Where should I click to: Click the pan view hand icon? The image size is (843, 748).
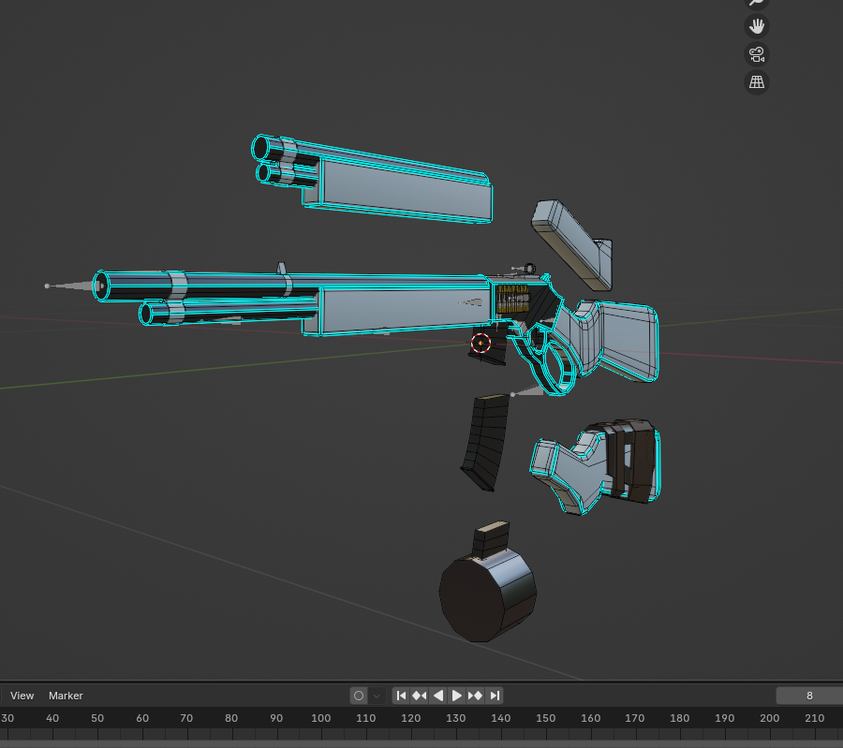coord(756,26)
